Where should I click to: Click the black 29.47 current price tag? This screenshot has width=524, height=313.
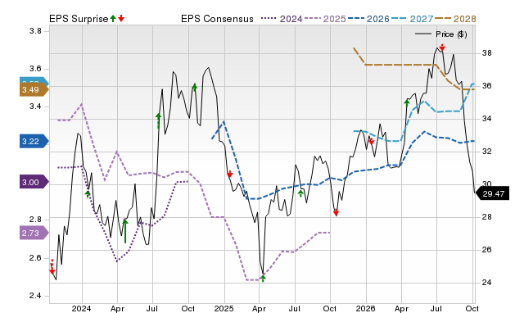(x=492, y=193)
